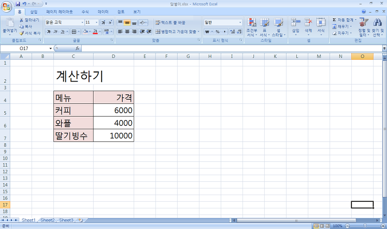The width and height of the screenshot is (387, 229).
Task: Set top vertical alignment
Action: coord(120,22)
